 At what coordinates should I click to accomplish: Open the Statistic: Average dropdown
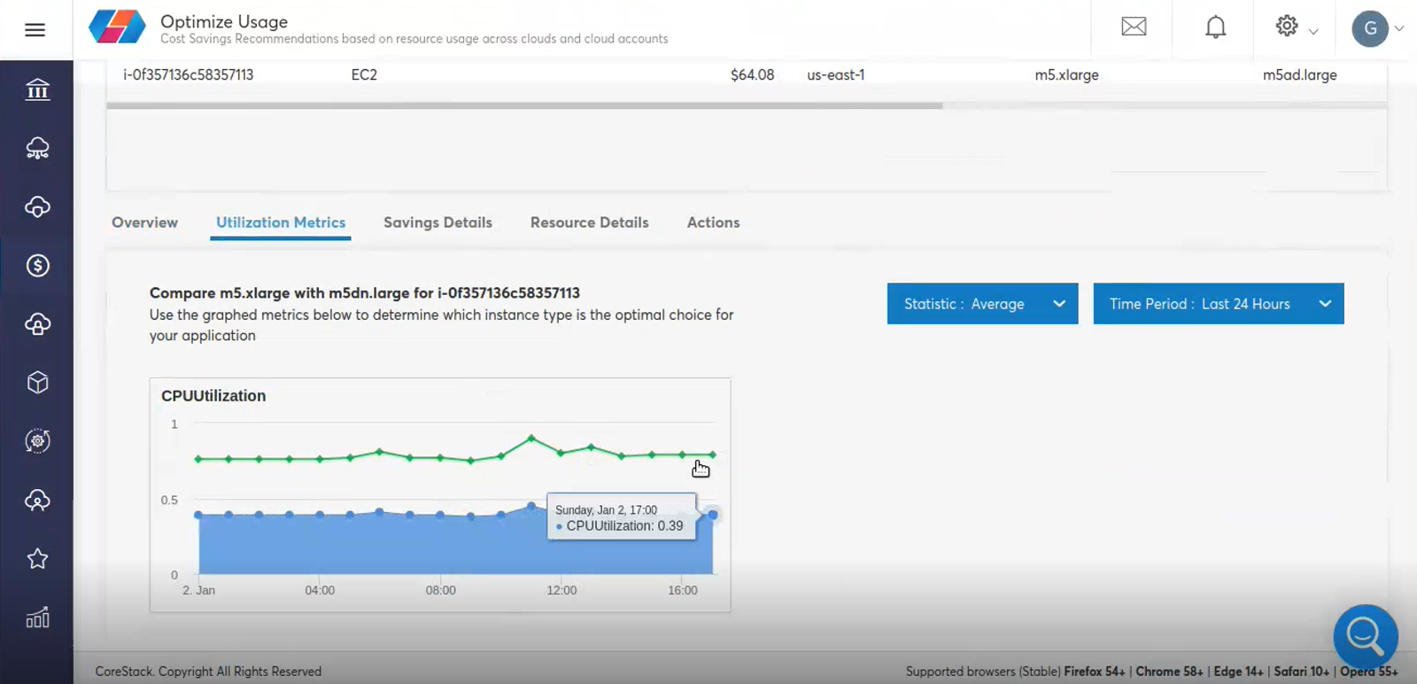(x=982, y=304)
